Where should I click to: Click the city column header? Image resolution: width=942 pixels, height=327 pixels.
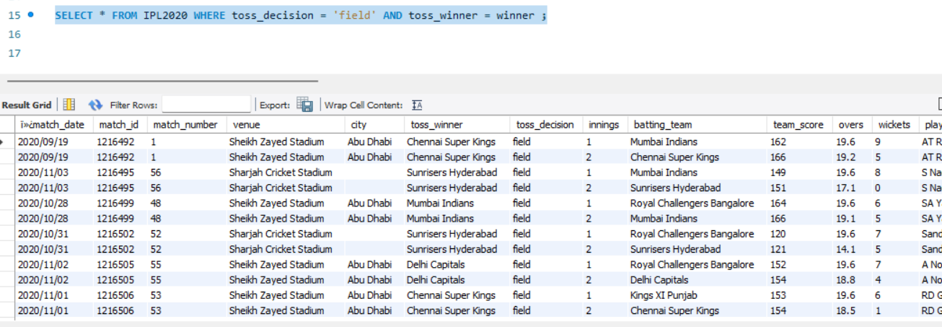[x=374, y=125]
